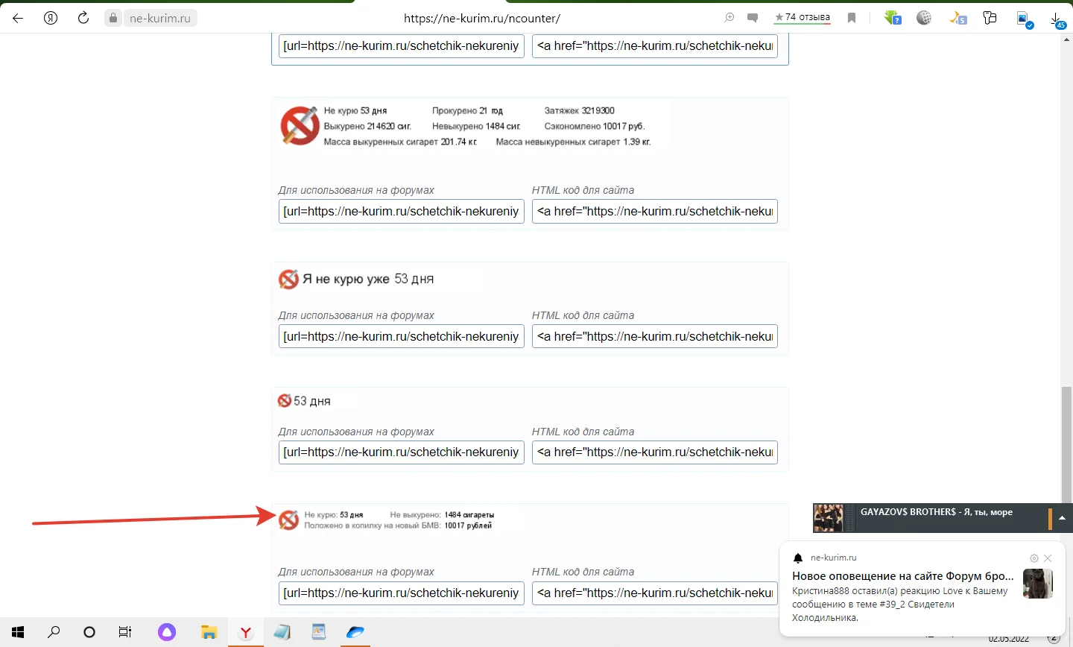Click the browser back arrow
Image resolution: width=1073 pixels, height=647 pixels.
(x=18, y=18)
